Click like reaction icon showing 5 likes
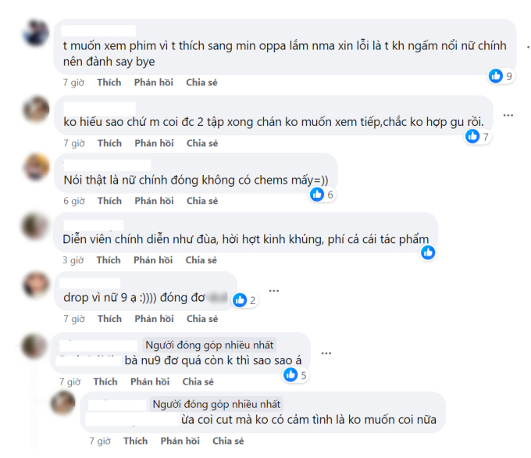Screen dimensions: 531x458 (x=290, y=375)
